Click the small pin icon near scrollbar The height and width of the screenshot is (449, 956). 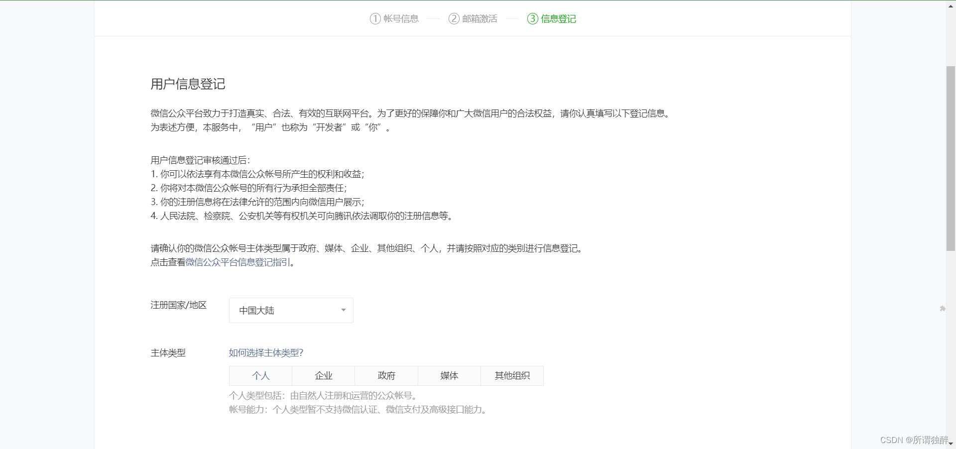(943, 309)
